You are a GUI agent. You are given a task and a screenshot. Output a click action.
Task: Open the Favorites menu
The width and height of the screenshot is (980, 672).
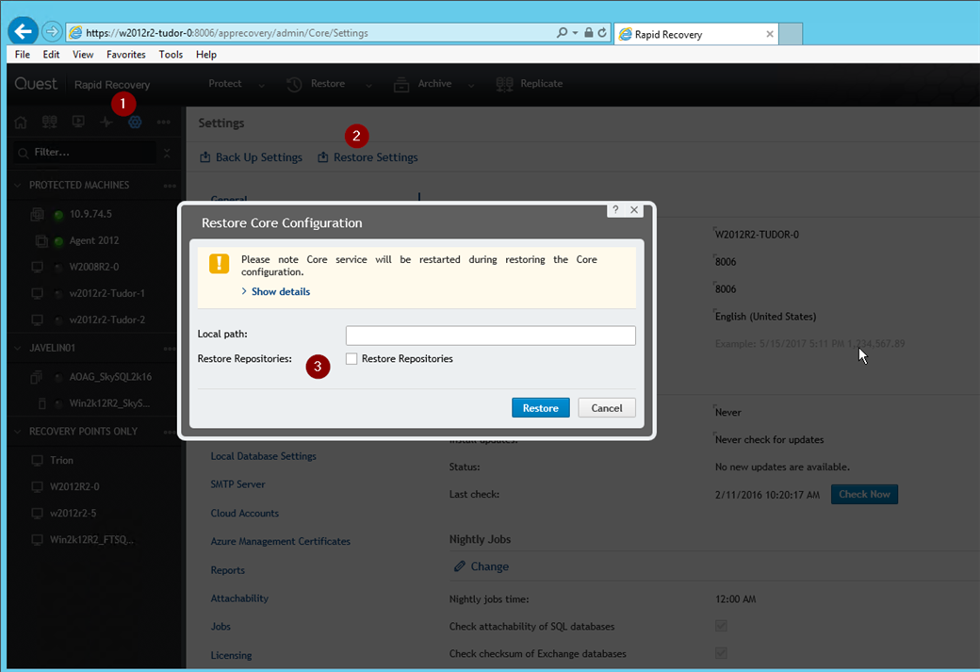coord(126,55)
